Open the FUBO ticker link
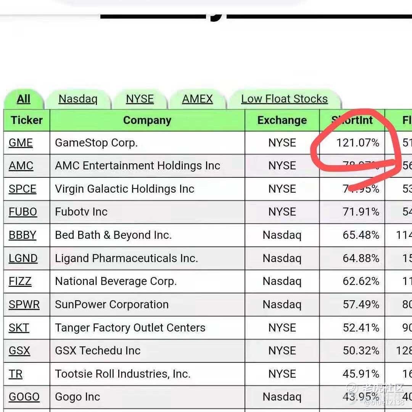The image size is (412, 412). pyautogui.click(x=23, y=212)
